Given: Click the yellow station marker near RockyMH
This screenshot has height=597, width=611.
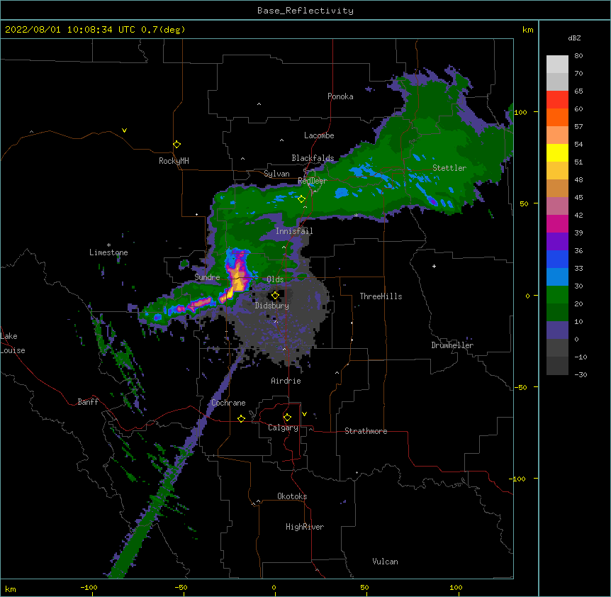Looking at the screenshot, I should 176,144.
